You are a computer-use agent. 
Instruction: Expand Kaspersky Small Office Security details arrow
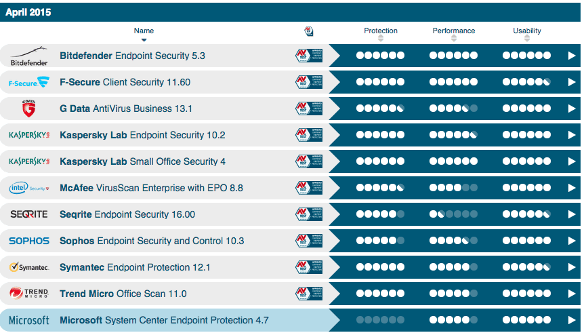tap(571, 161)
